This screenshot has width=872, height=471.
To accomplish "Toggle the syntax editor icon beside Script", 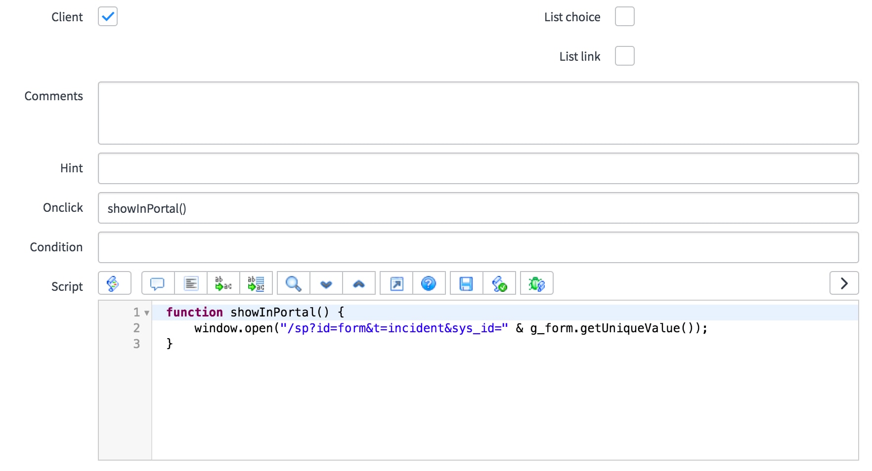I will coord(114,283).
